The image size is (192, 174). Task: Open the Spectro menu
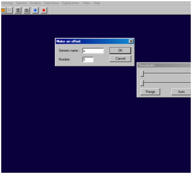click(x=22, y=3)
